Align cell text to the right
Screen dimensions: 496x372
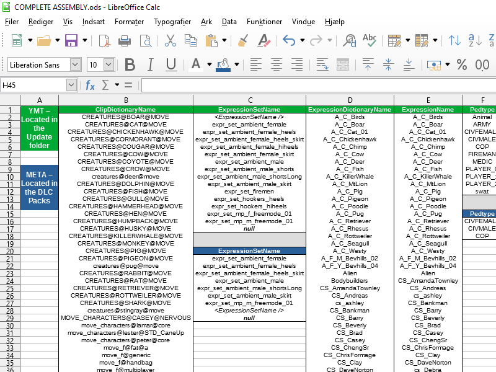coord(297,64)
